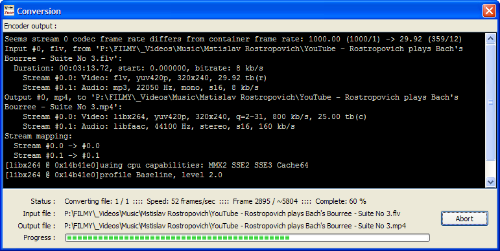Click the 'using cpu capabilities' log line
This screenshot has width=500, height=251.
pyautogui.click(x=156, y=165)
